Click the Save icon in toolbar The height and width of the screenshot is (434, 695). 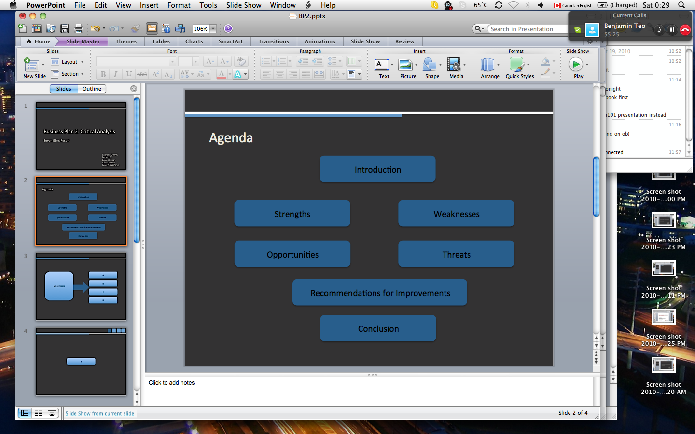point(65,29)
